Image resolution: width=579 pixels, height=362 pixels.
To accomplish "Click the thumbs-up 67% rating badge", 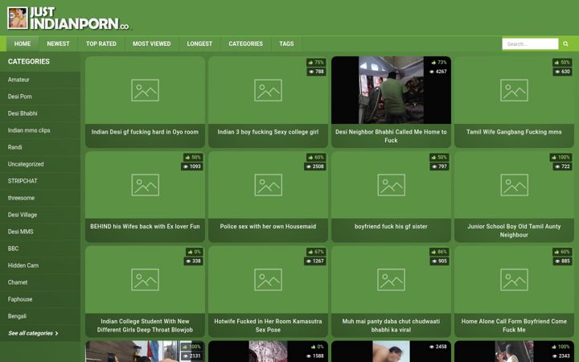I will tap(316, 252).
